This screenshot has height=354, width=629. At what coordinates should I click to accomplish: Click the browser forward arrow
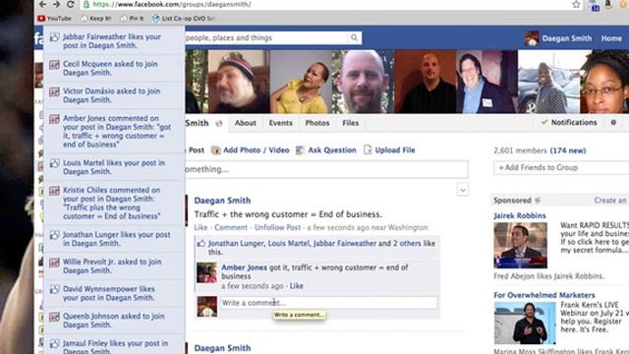(57, 4)
